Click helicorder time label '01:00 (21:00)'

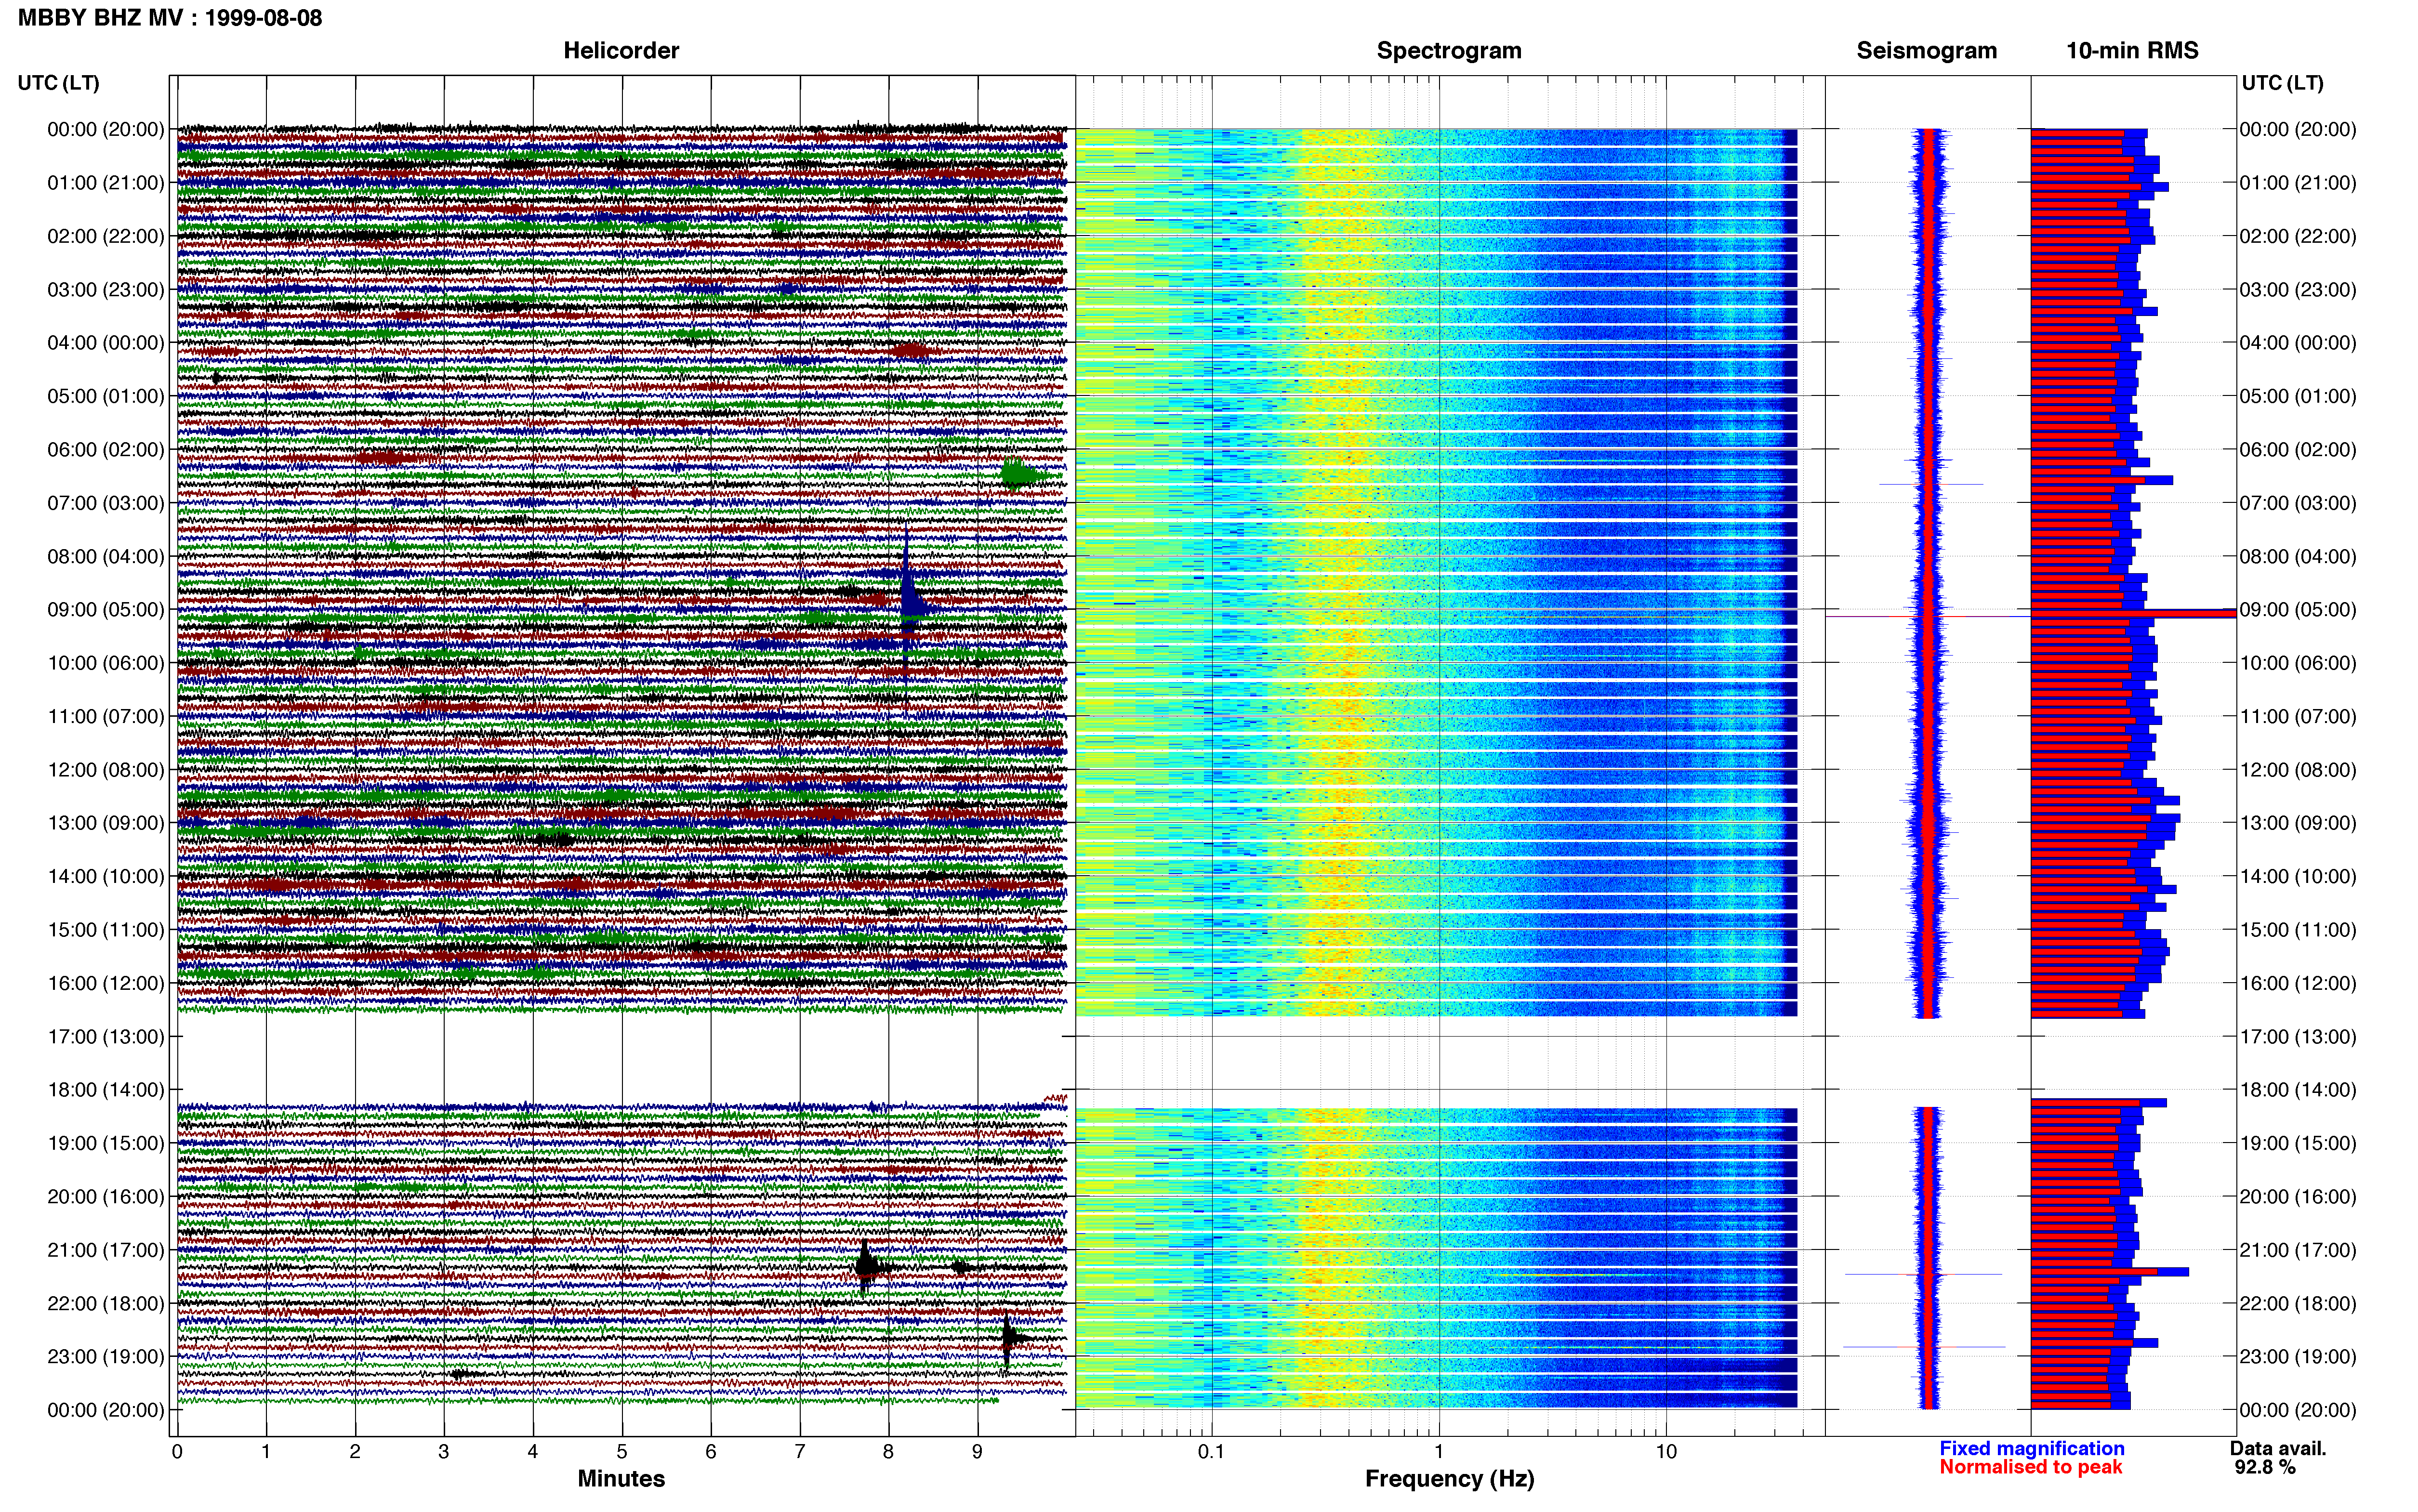pyautogui.click(x=106, y=183)
